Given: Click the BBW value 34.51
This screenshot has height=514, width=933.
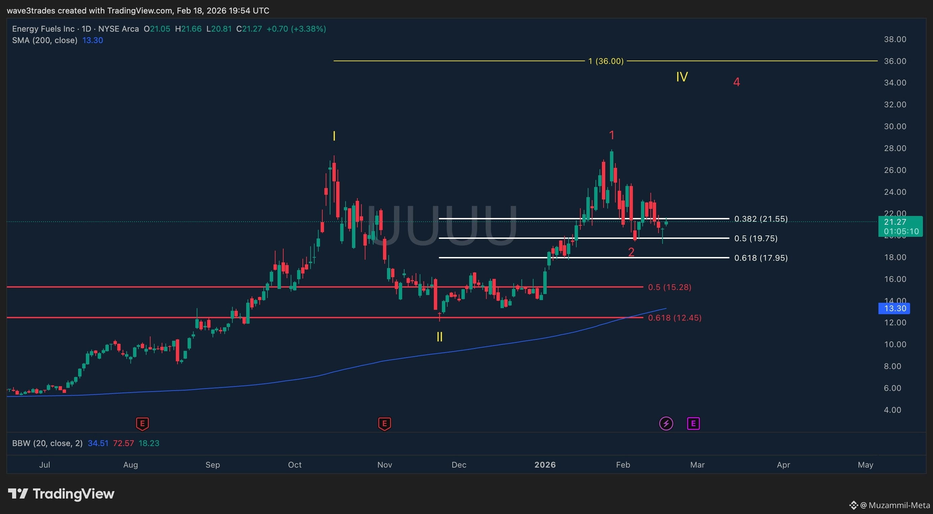Looking at the screenshot, I should [98, 443].
